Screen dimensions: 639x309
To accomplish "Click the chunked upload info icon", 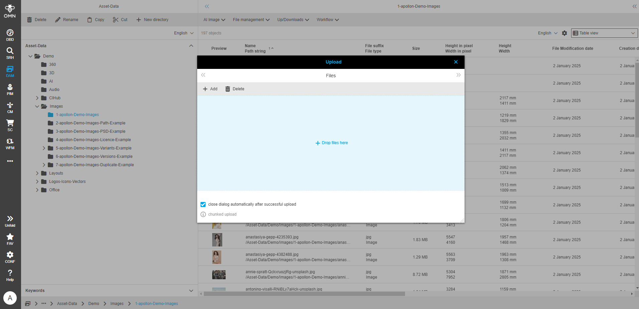I will point(203,214).
